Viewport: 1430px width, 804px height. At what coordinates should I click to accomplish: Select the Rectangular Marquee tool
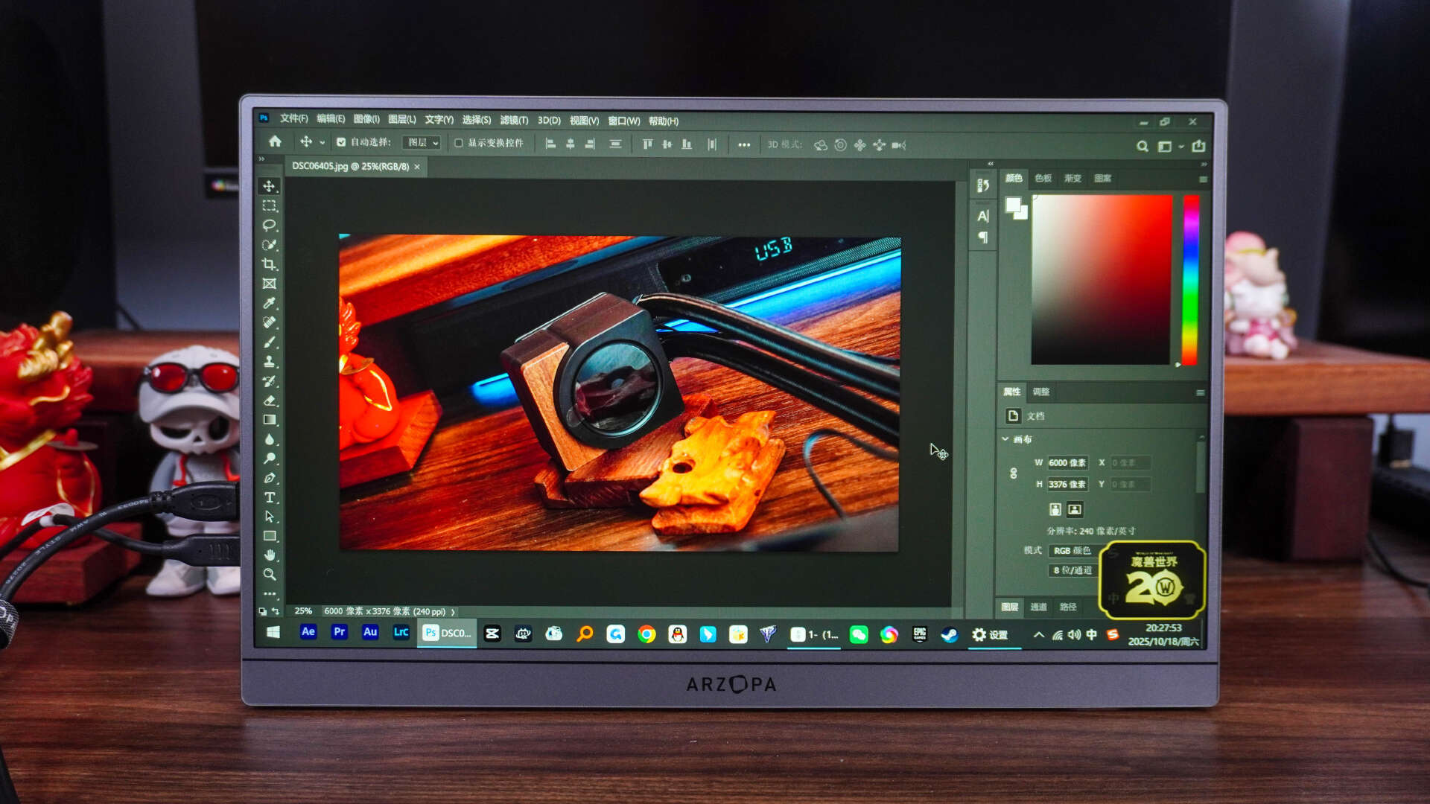269,205
